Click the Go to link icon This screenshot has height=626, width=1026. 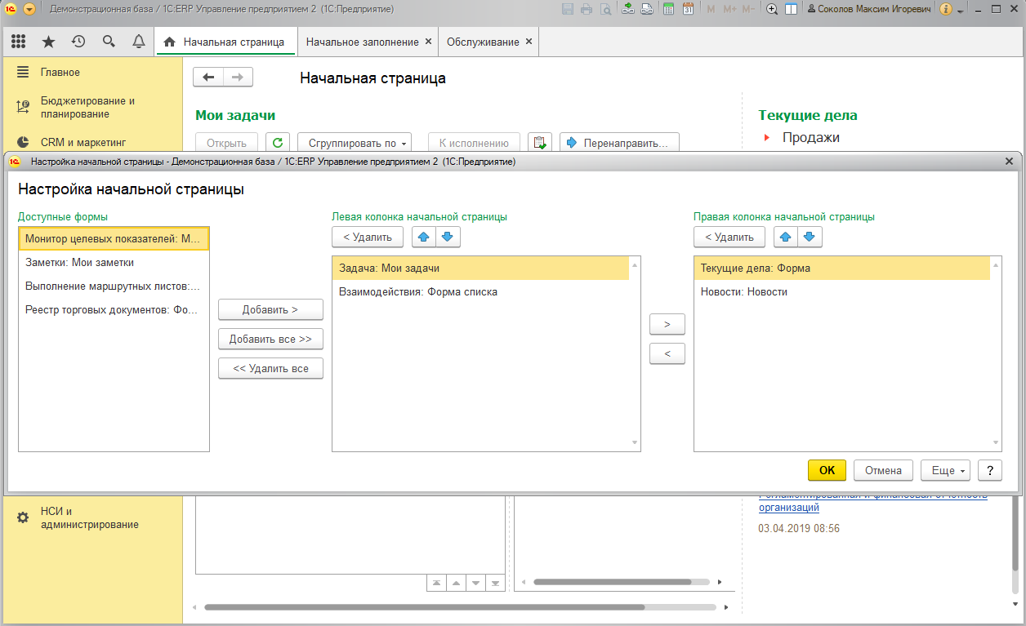[646, 9]
